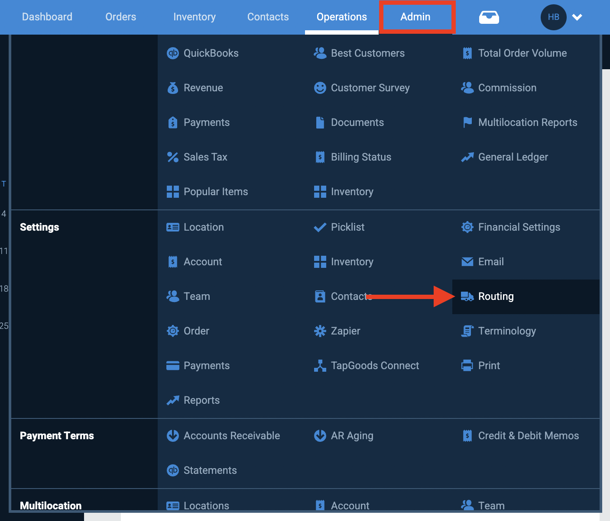Switch to the Operations tab
Viewport: 610px width, 521px height.
click(x=342, y=17)
